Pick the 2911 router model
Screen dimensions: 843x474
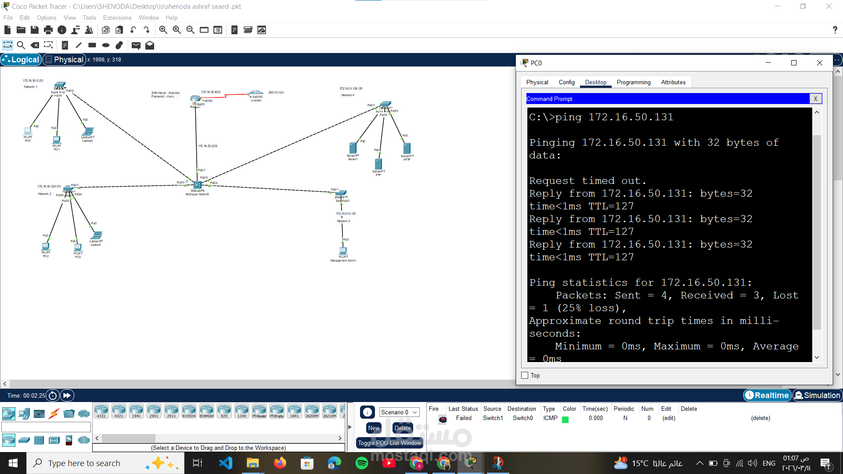tap(171, 411)
